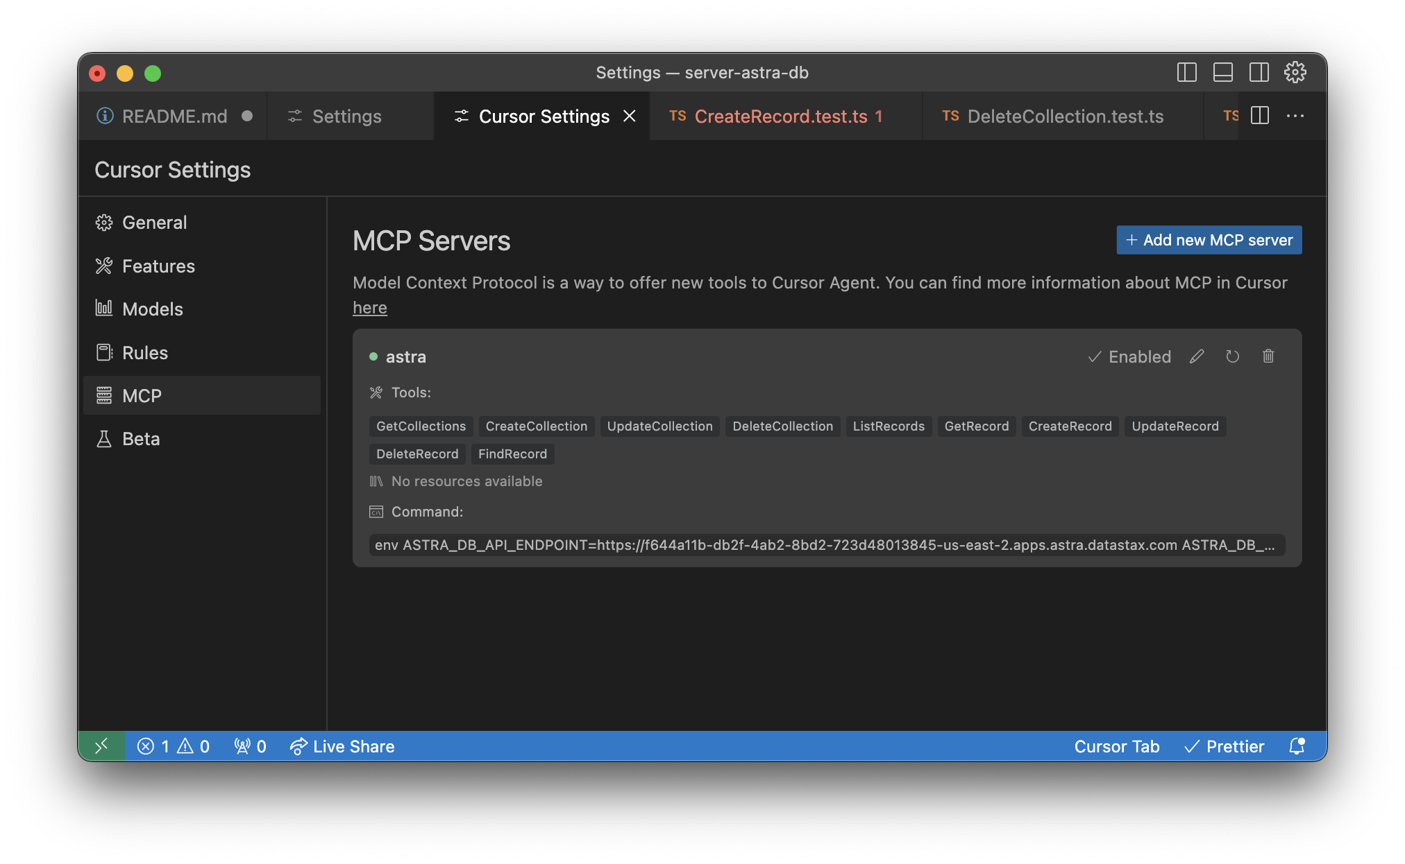Edit the astra MCP server (pencil icon)
This screenshot has height=864, width=1405.
click(x=1197, y=356)
